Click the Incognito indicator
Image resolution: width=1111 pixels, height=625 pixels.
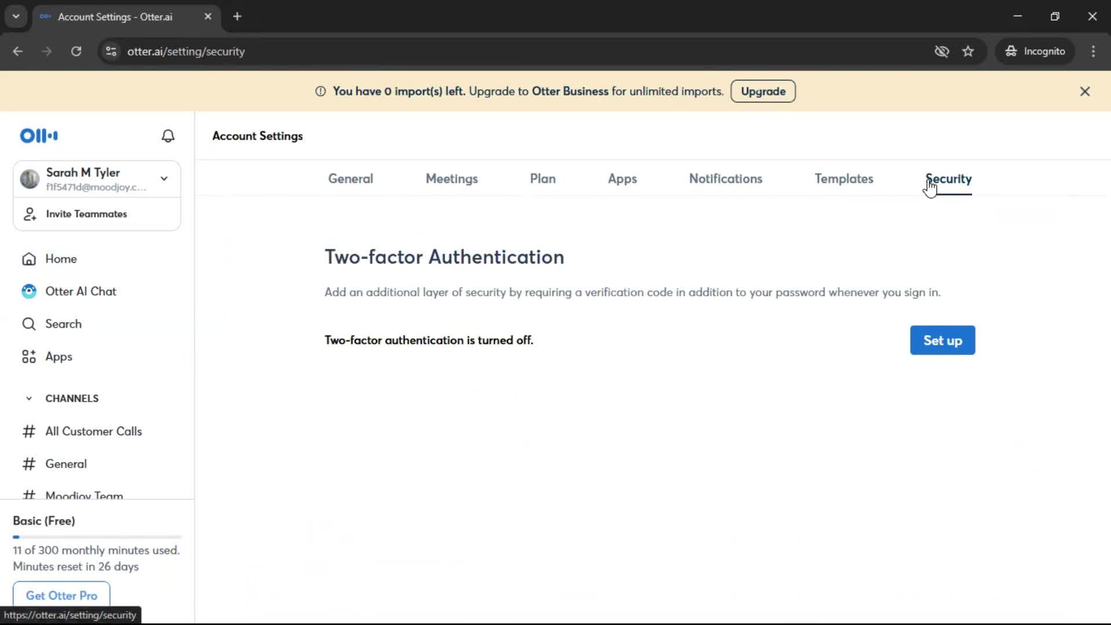[1035, 52]
